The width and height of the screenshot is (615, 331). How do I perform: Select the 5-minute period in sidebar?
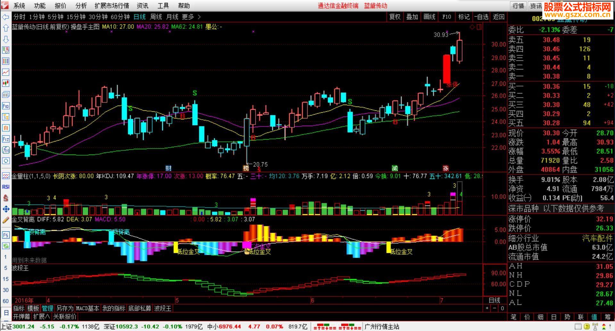(5, 268)
